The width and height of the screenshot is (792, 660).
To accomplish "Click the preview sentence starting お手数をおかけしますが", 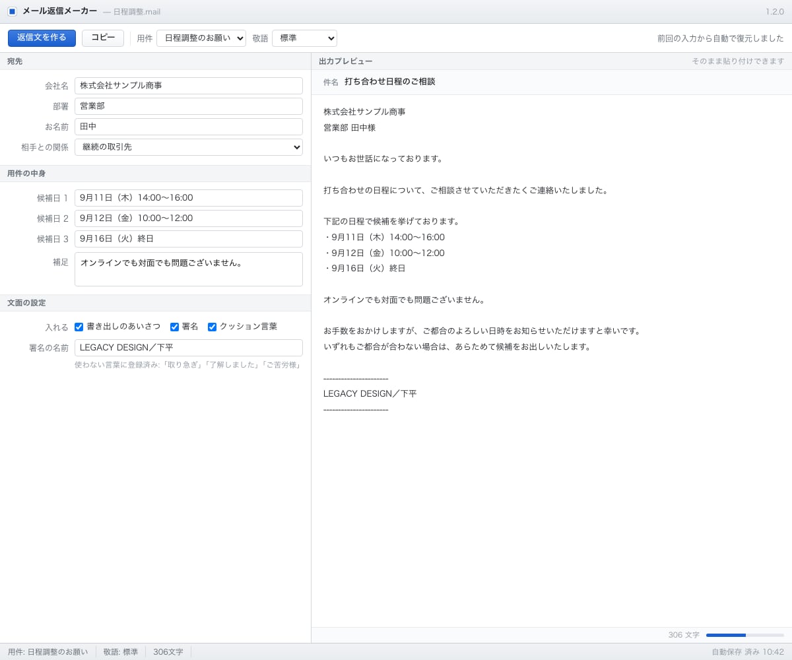I will click(x=482, y=331).
